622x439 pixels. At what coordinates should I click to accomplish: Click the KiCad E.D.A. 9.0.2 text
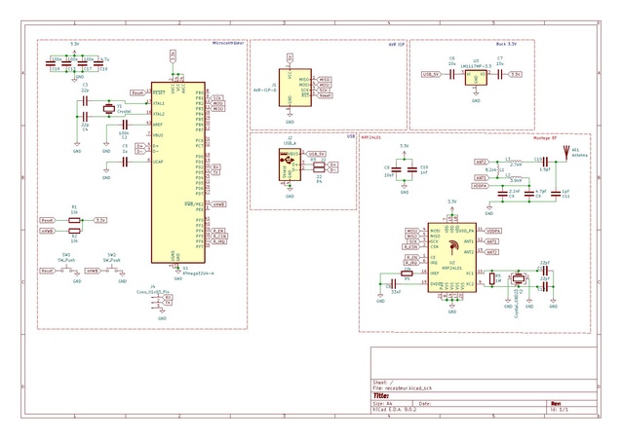[x=395, y=409]
